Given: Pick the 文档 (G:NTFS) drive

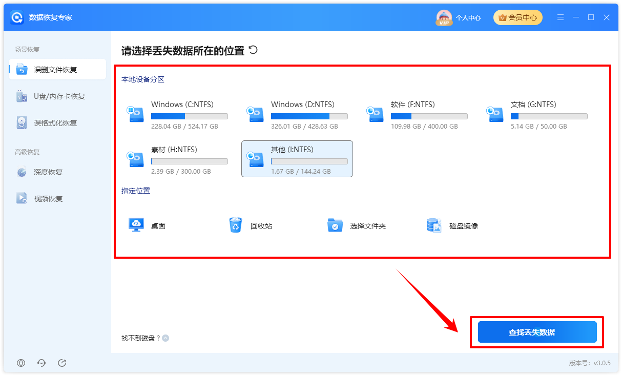Looking at the screenshot, I should pos(537,114).
